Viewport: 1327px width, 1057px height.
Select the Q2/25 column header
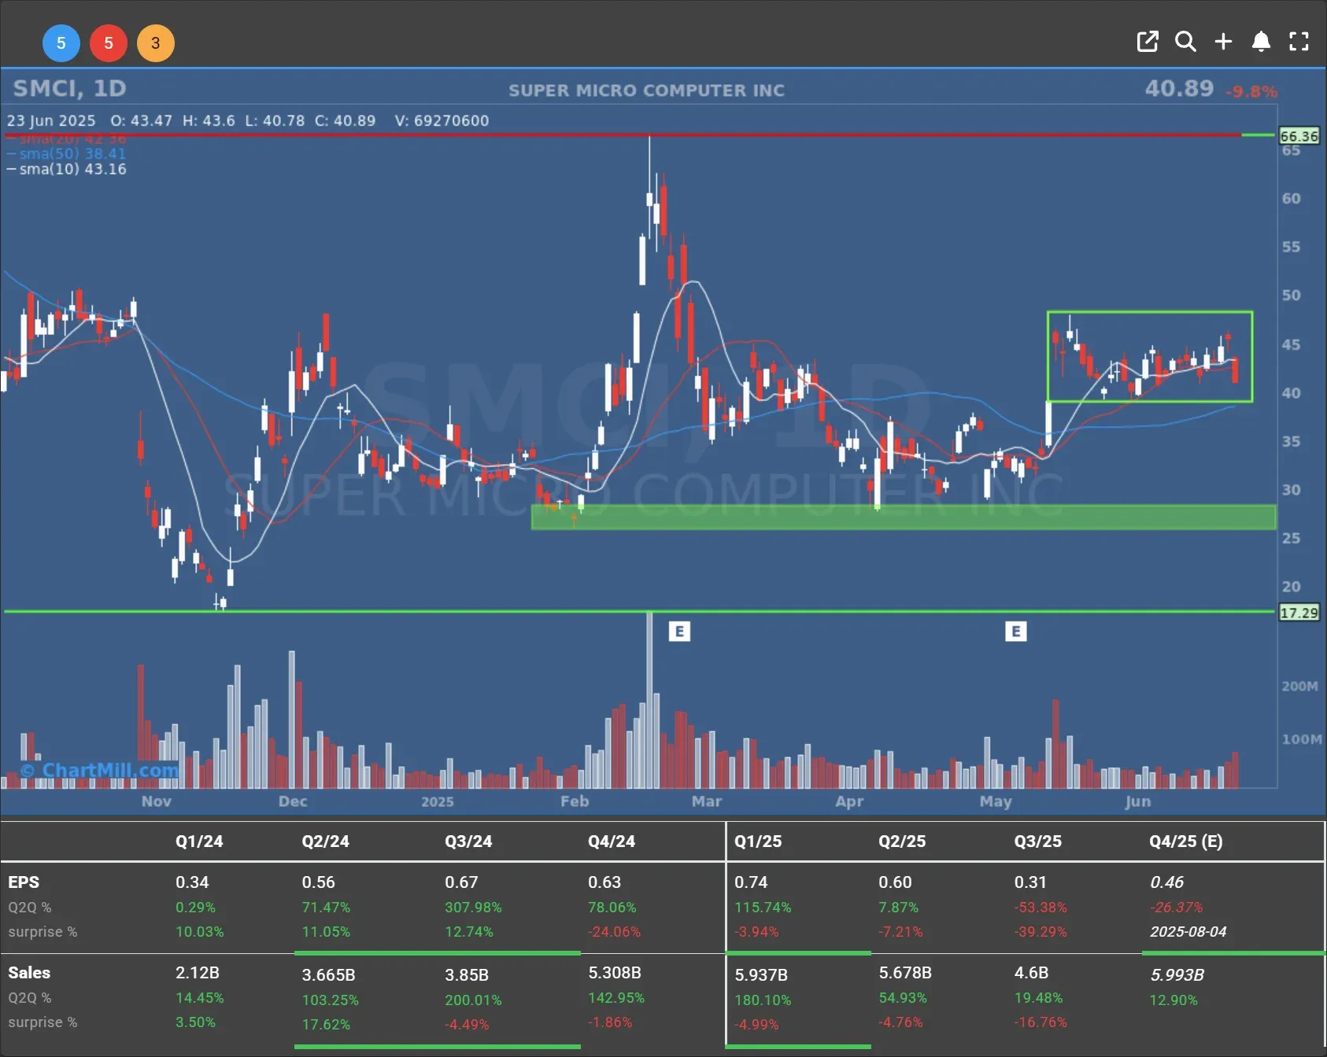click(x=902, y=841)
